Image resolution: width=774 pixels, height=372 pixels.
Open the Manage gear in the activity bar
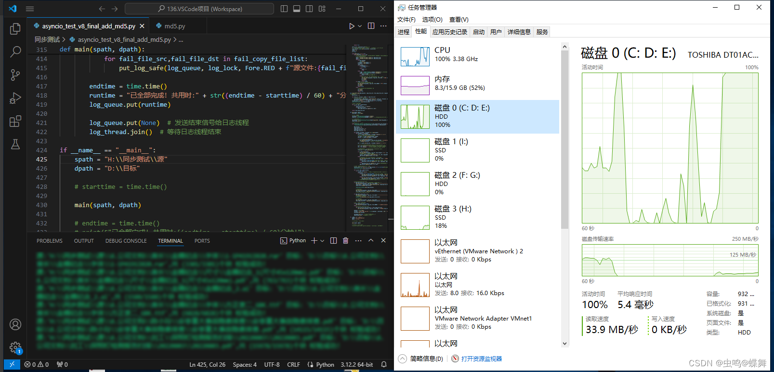tap(15, 347)
